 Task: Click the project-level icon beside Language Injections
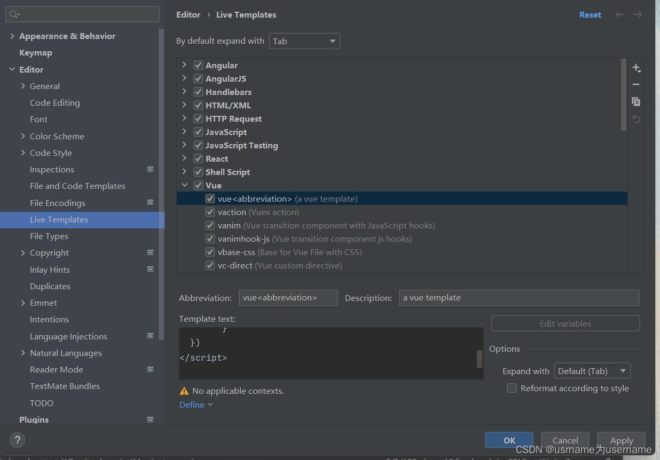click(150, 336)
